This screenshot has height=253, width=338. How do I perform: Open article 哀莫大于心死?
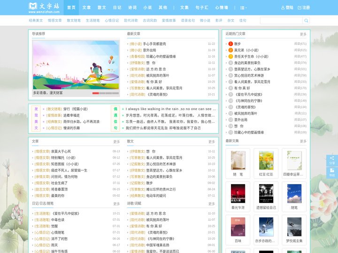[61, 151]
